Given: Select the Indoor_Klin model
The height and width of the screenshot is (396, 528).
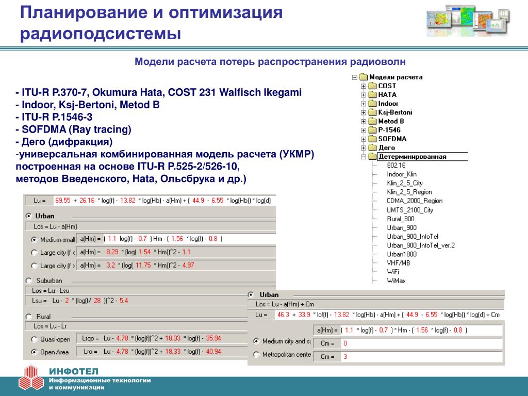Looking at the screenshot, I should tap(402, 174).
